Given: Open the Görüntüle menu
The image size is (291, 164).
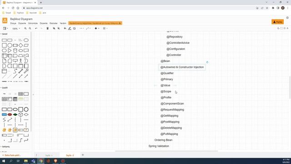Looking at the screenshot, I should point(33,23).
